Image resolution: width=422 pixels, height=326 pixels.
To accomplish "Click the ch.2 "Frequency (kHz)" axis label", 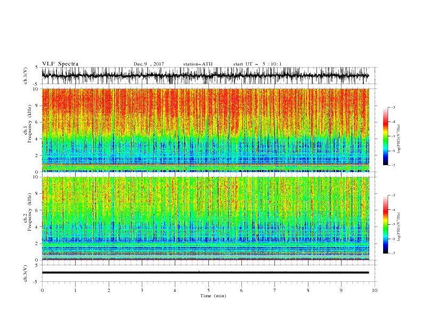I will (30, 211).
